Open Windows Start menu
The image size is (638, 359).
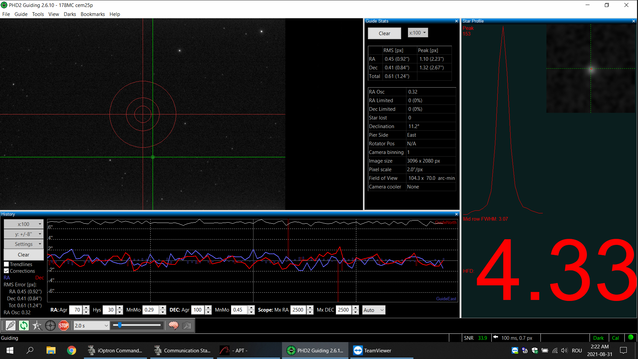click(x=10, y=350)
